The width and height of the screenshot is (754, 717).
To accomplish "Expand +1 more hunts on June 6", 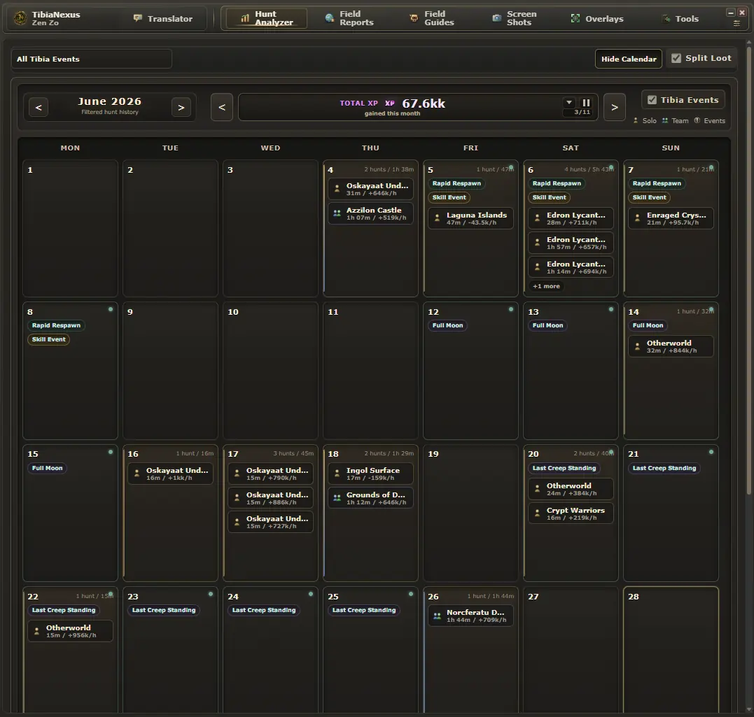I will [x=546, y=286].
